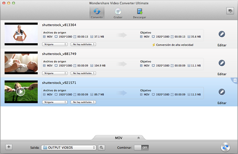This screenshot has width=238, height=154.
Task: Play the shutterstock_v921571 video preview
Action: (21, 91)
